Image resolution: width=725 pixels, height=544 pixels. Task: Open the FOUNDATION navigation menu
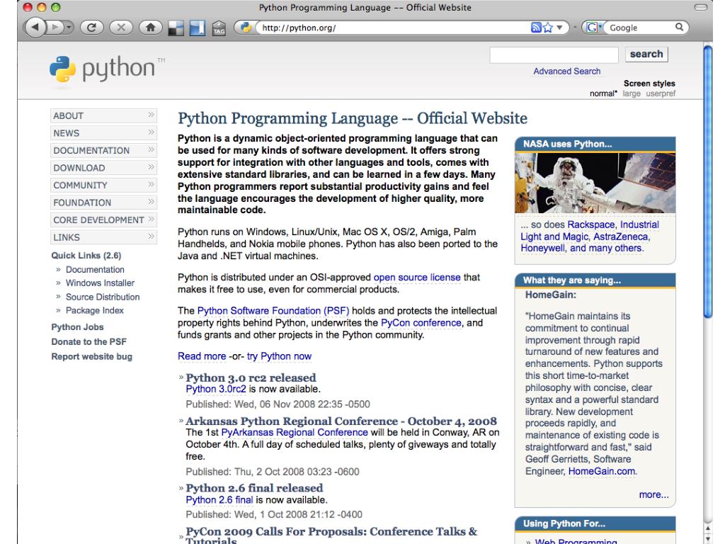tap(103, 203)
